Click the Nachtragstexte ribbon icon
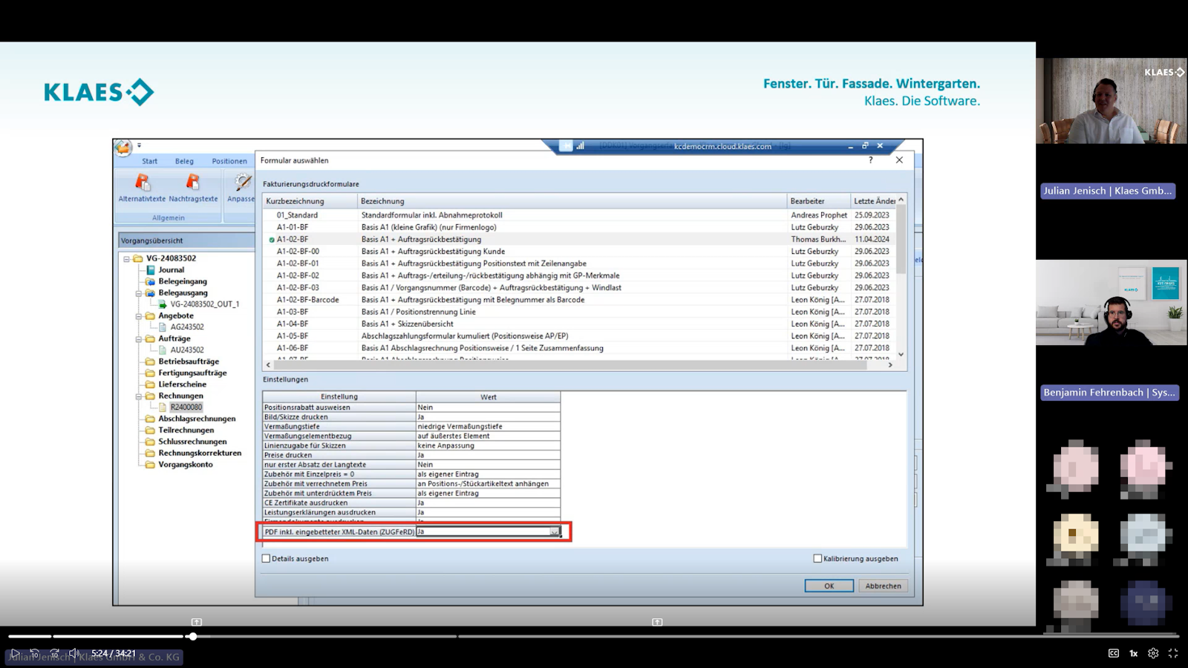This screenshot has height=668, width=1188. click(193, 183)
